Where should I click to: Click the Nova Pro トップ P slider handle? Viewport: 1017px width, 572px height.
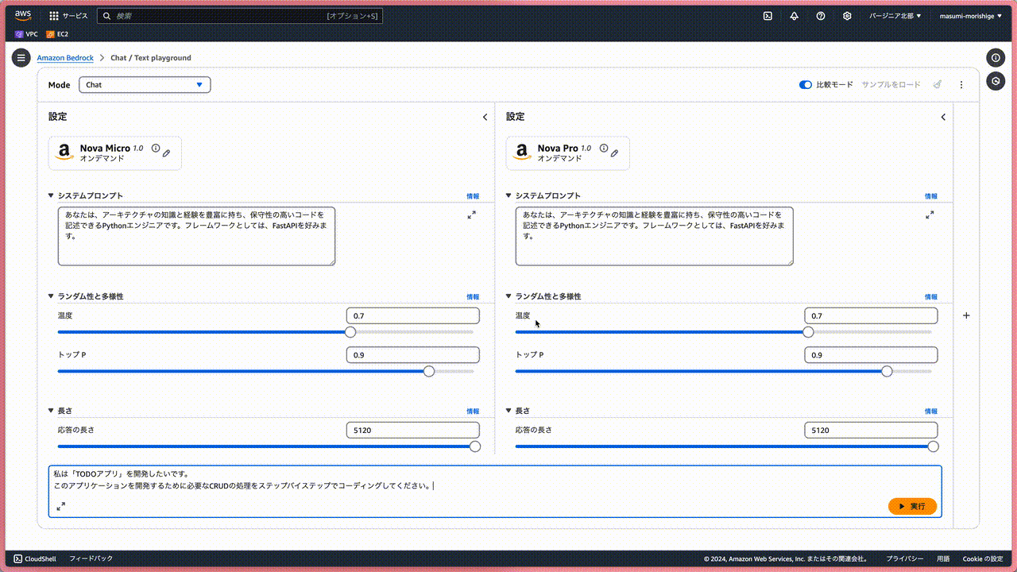click(x=887, y=371)
